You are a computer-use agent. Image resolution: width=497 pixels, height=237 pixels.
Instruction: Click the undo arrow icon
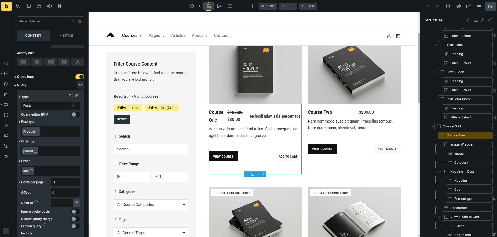[427, 6]
